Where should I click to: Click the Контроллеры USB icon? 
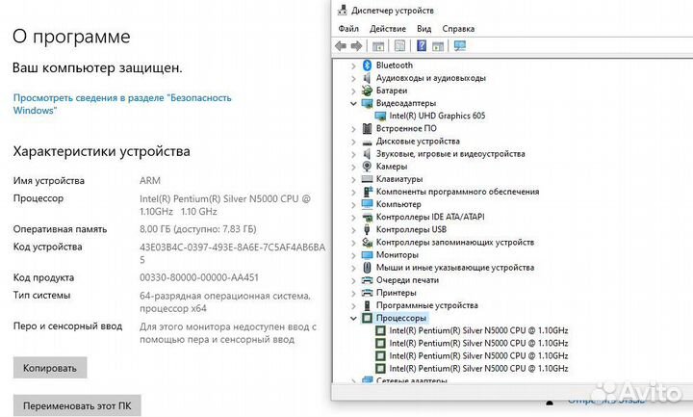point(367,229)
